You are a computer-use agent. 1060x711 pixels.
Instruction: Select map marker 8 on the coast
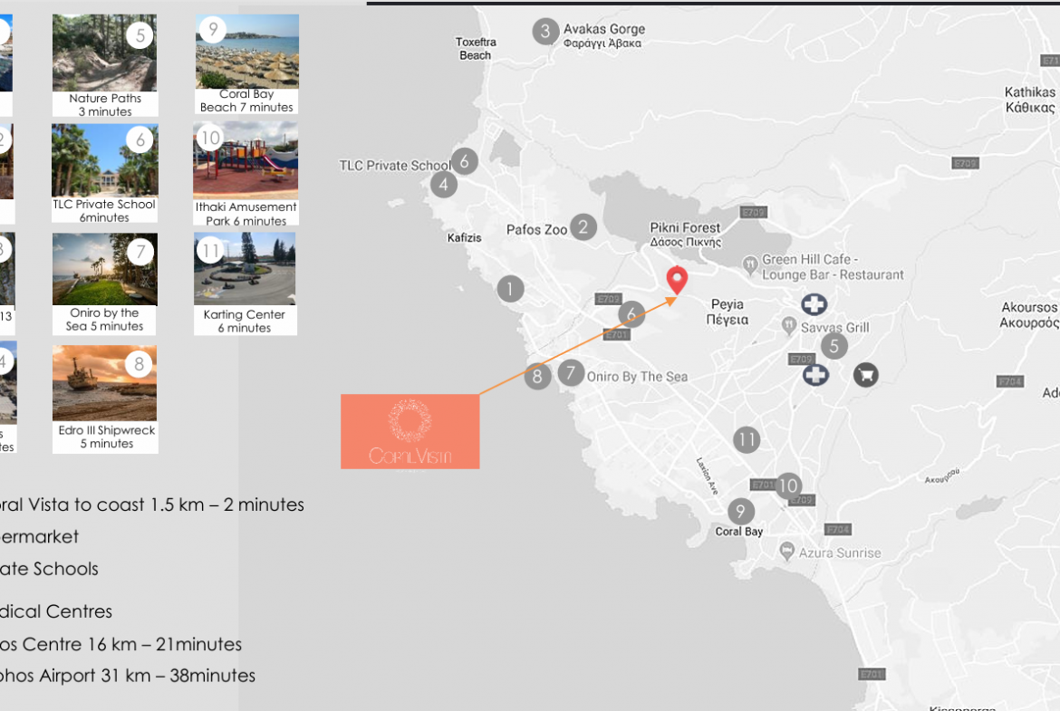537,377
